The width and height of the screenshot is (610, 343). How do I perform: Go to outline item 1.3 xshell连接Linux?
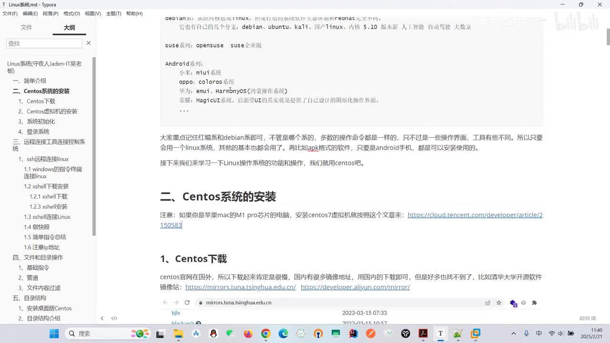point(47,217)
